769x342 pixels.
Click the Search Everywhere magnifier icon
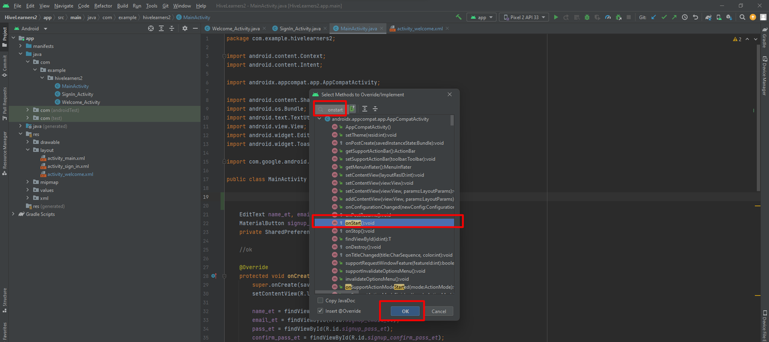click(x=742, y=17)
